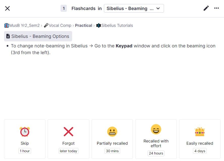Image resolution: width=224 pixels, height=161 pixels.
Task: Pick the 4 days interval label
Action: (x=200, y=151)
